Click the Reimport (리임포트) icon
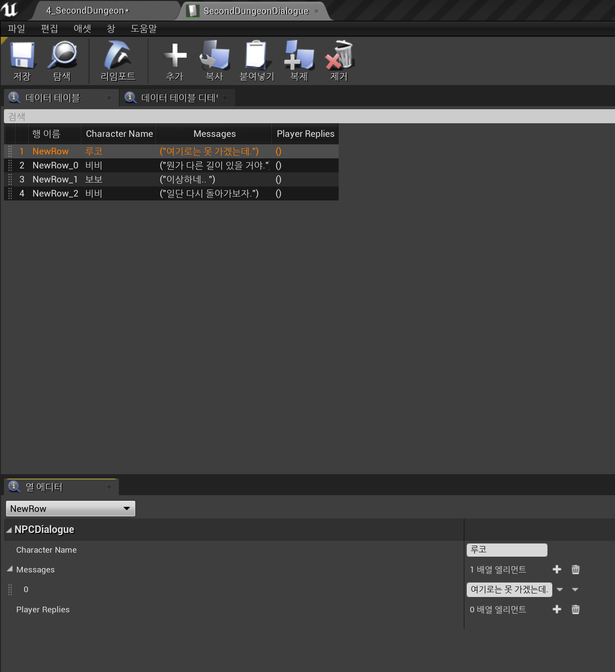 pyautogui.click(x=118, y=57)
